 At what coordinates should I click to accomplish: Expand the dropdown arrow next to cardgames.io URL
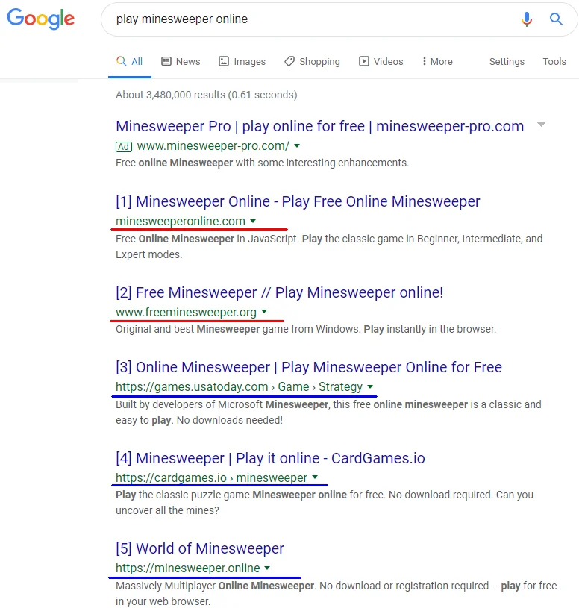315,478
